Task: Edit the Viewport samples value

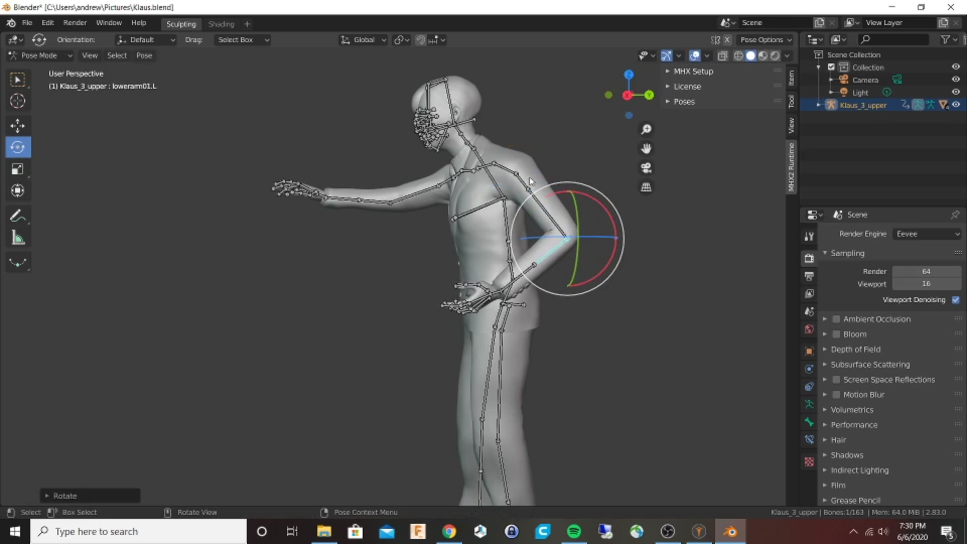Action: (x=926, y=284)
